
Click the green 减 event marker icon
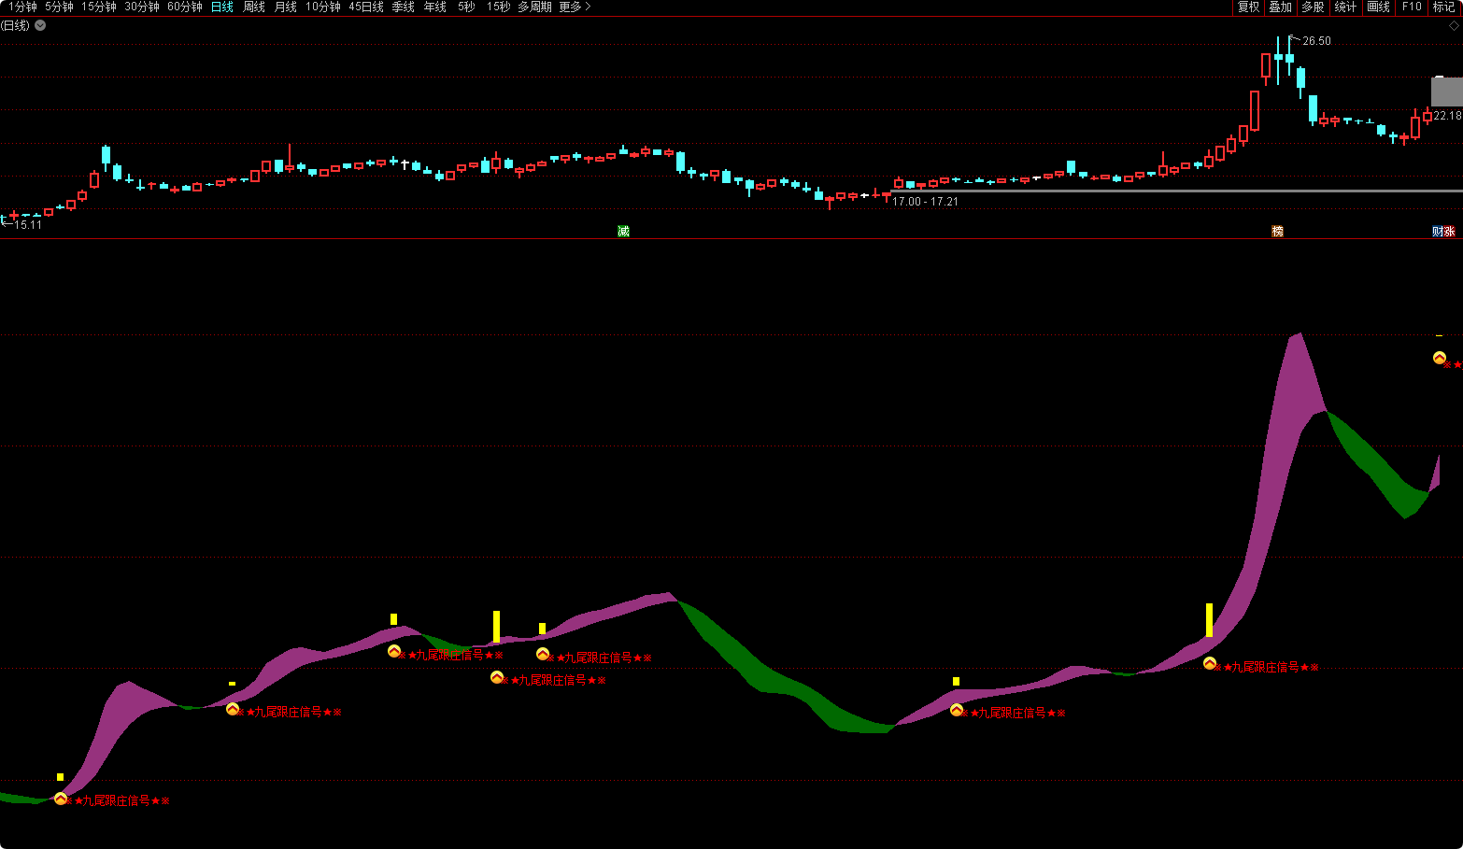click(623, 232)
